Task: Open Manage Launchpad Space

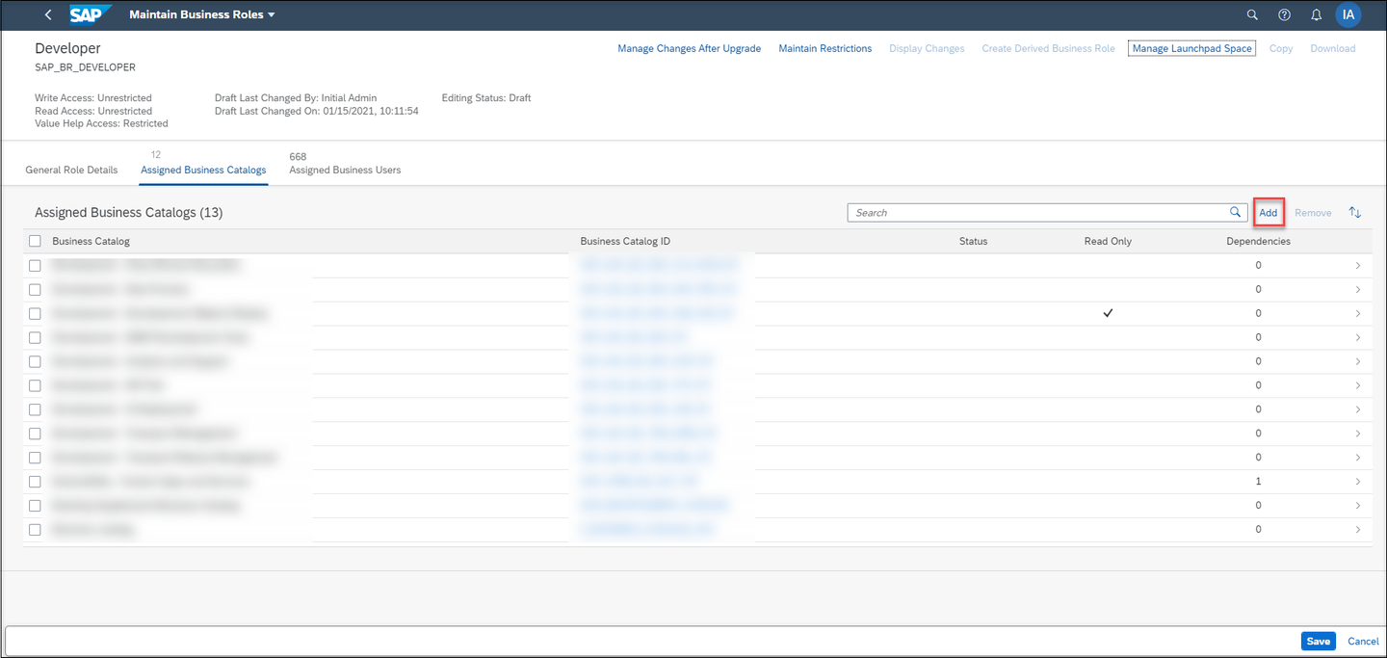Action: click(x=1192, y=48)
